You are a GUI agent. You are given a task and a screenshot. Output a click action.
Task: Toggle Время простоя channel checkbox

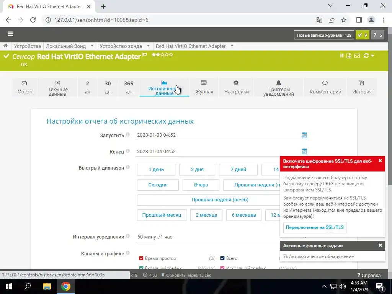[141, 258]
